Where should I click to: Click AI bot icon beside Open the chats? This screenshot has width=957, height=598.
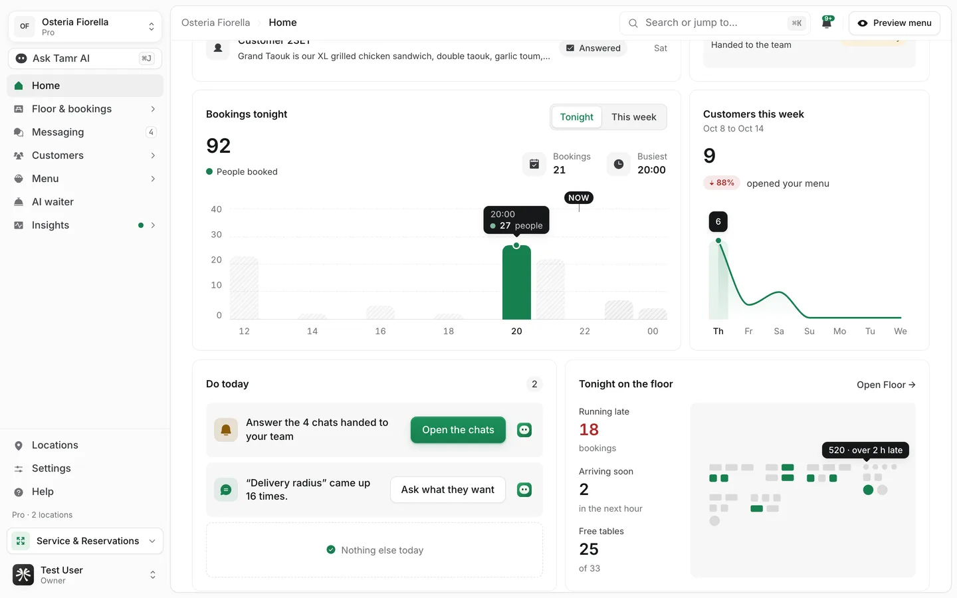[524, 430]
